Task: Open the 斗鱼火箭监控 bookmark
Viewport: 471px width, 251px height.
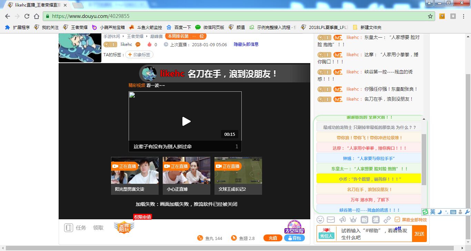Action: coord(145,27)
